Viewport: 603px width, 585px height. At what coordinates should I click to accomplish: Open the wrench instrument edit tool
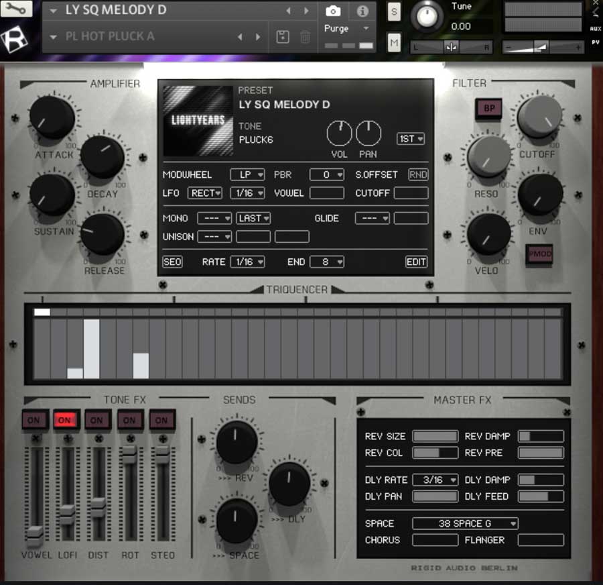click(x=16, y=9)
